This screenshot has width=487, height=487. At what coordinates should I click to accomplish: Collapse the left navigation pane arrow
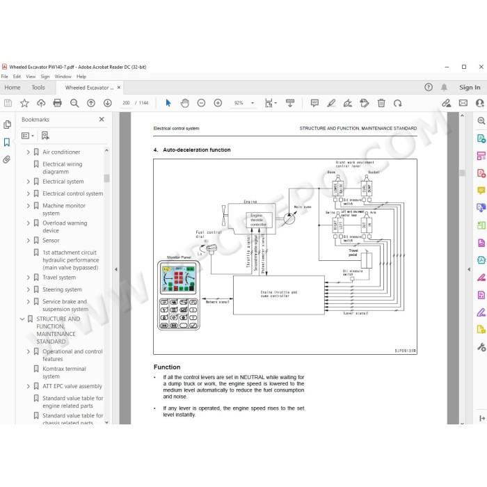point(116,269)
